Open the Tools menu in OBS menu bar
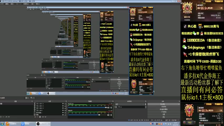Image resolution: width=224 pixels, height=126 pixels. click(x=32, y=4)
